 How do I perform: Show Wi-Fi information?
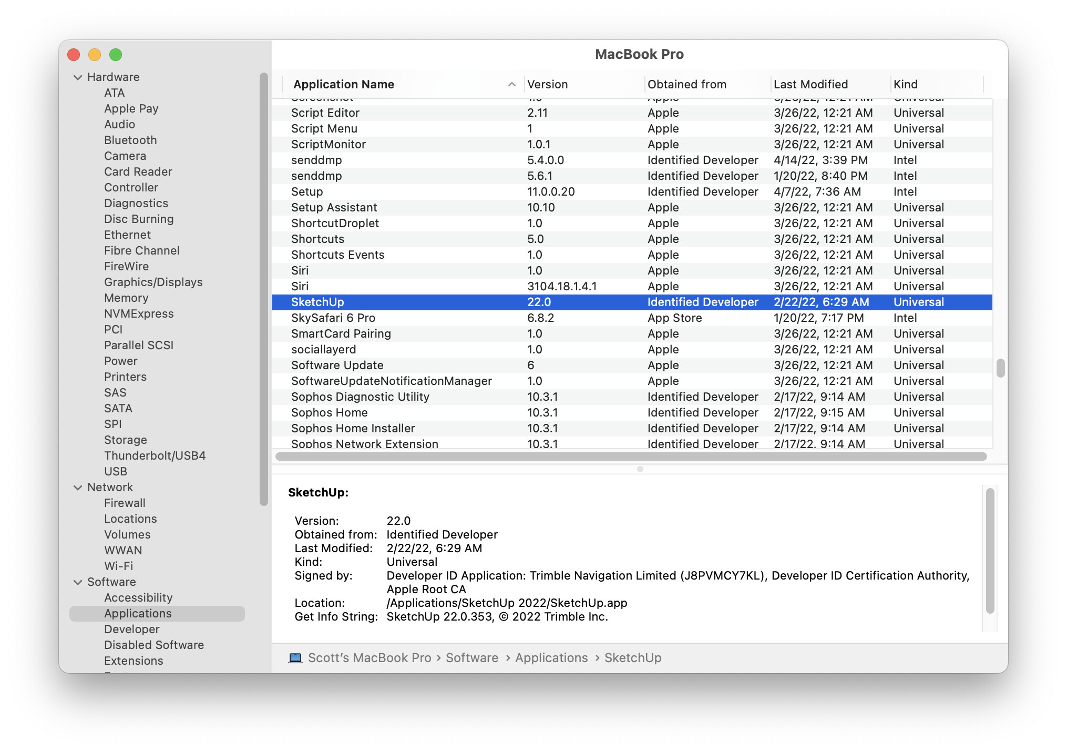coord(118,566)
